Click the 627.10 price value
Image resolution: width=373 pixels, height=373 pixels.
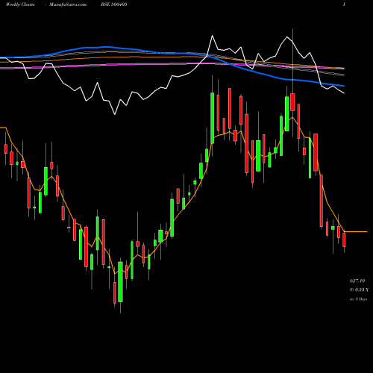tap(357, 280)
